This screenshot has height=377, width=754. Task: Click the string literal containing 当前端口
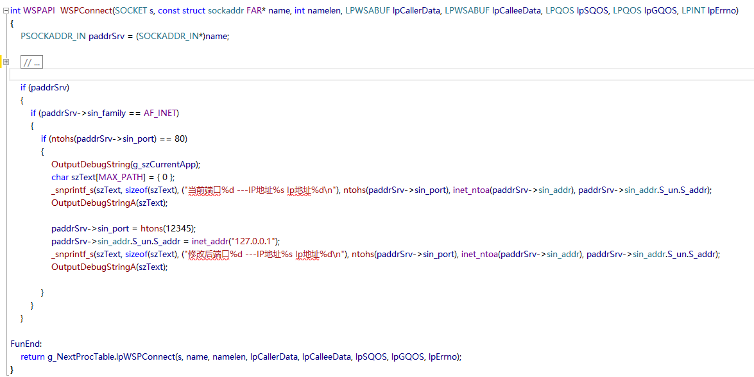pyautogui.click(x=261, y=190)
